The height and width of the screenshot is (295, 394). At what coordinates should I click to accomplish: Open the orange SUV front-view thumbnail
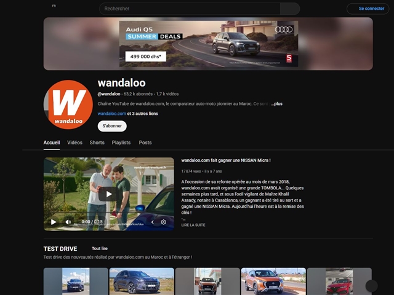click(273, 281)
